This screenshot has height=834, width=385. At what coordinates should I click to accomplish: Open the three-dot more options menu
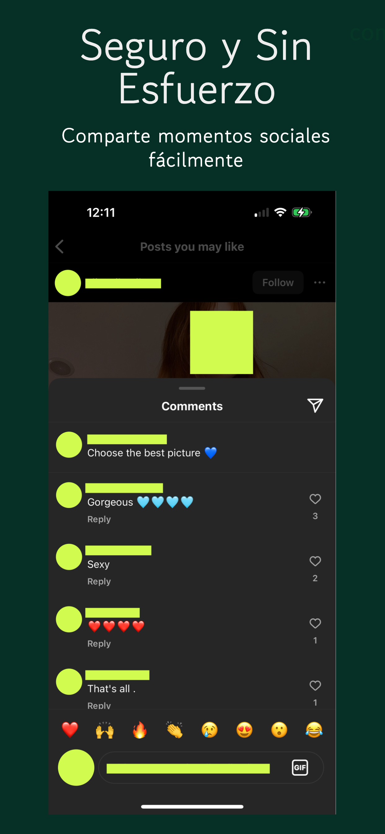coord(319,282)
